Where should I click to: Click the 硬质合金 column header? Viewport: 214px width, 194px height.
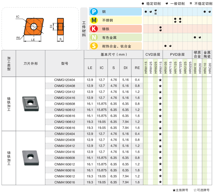197,54
